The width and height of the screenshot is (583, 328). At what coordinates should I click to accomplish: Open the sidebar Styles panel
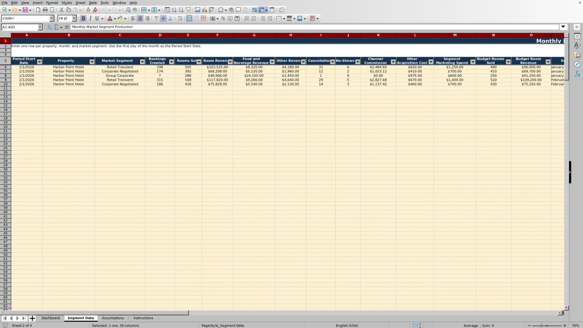[x=577, y=46]
